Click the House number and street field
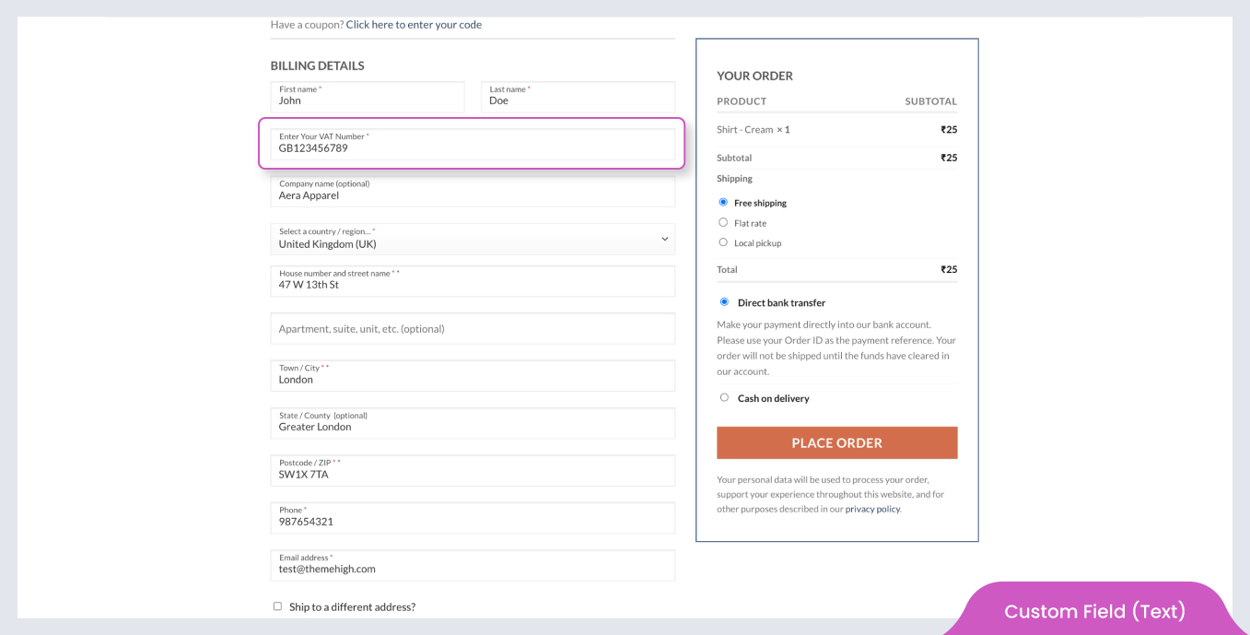 pos(472,282)
